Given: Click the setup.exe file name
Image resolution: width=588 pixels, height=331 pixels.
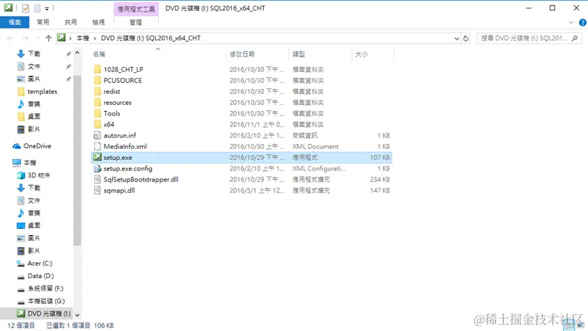Looking at the screenshot, I should click(x=118, y=158).
